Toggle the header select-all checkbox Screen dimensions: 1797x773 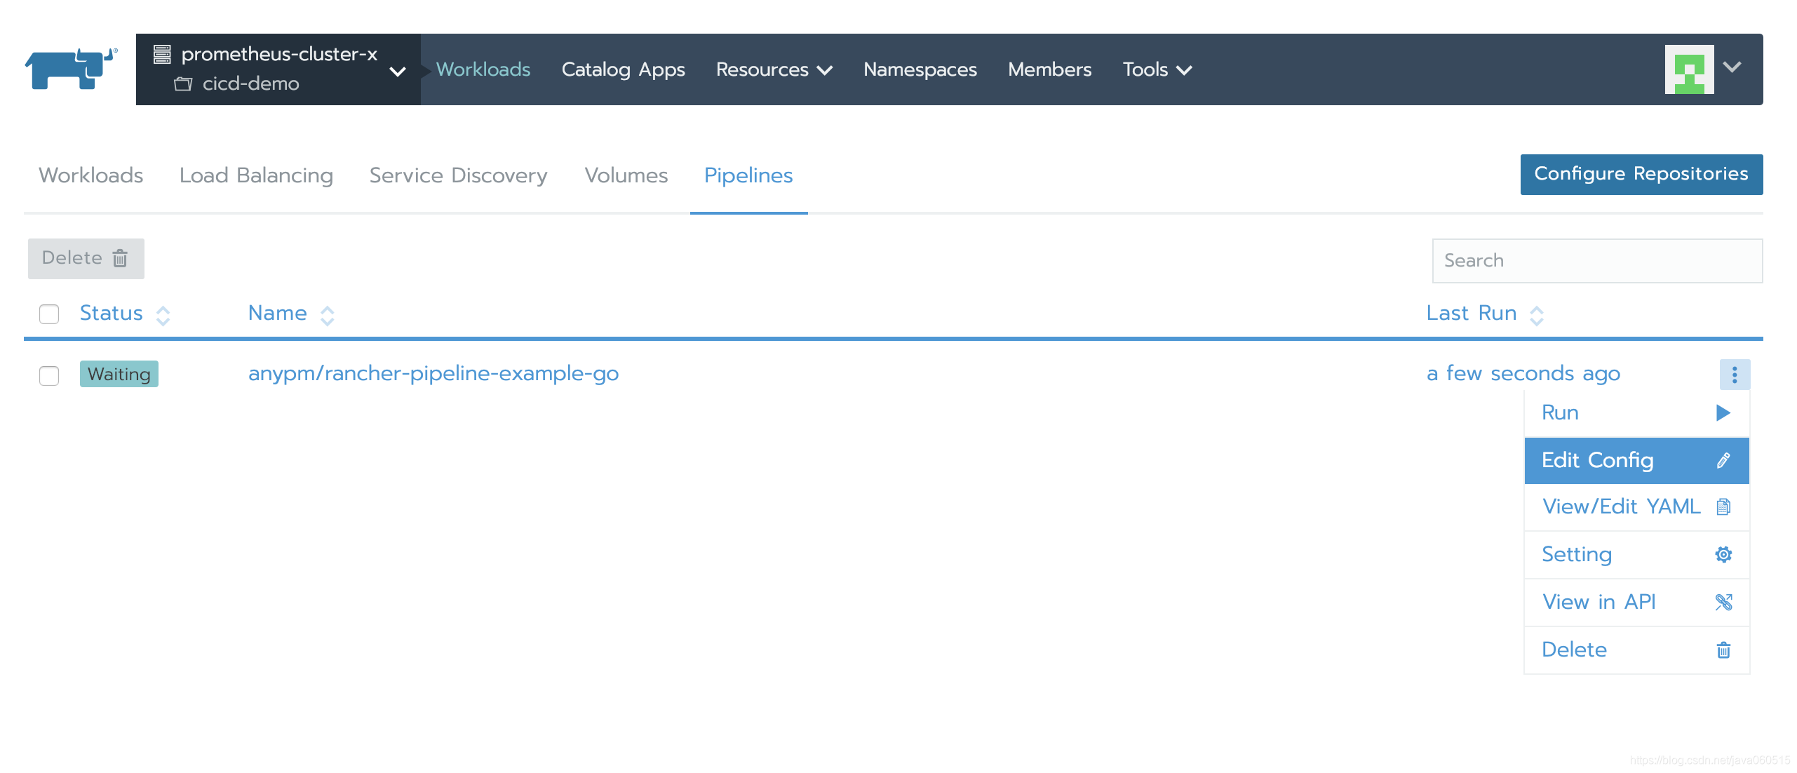point(51,313)
